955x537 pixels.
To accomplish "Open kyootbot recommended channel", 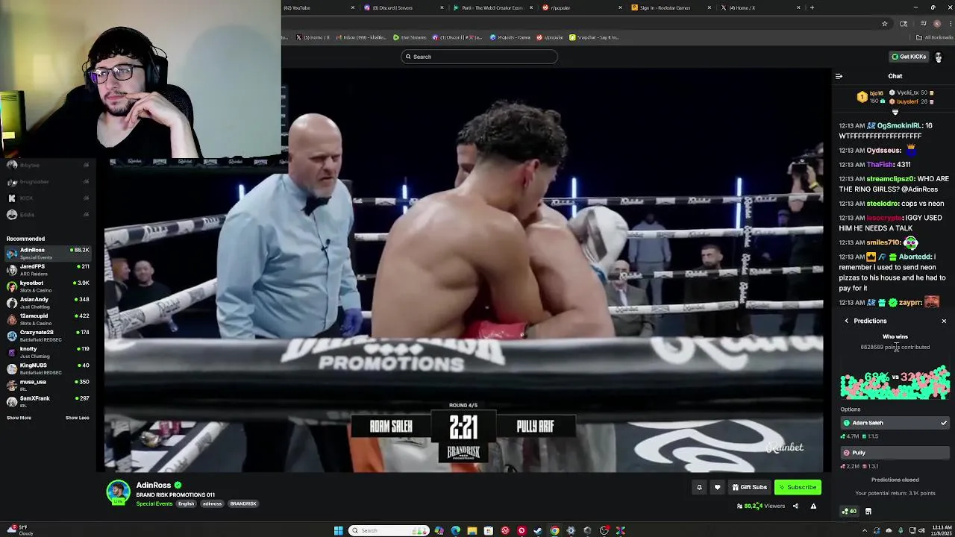I will click(48, 286).
